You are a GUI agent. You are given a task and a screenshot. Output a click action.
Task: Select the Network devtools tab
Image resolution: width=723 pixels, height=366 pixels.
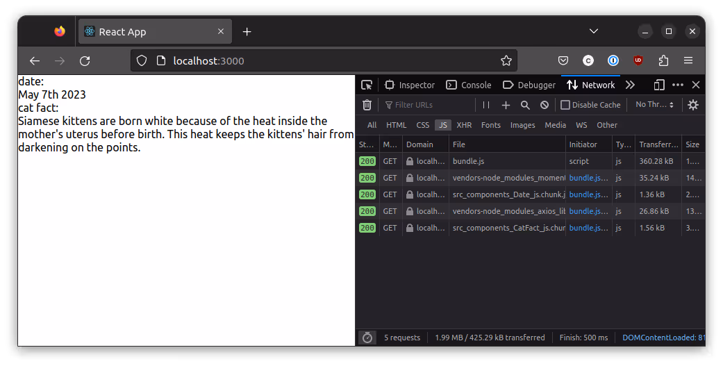[x=590, y=85]
